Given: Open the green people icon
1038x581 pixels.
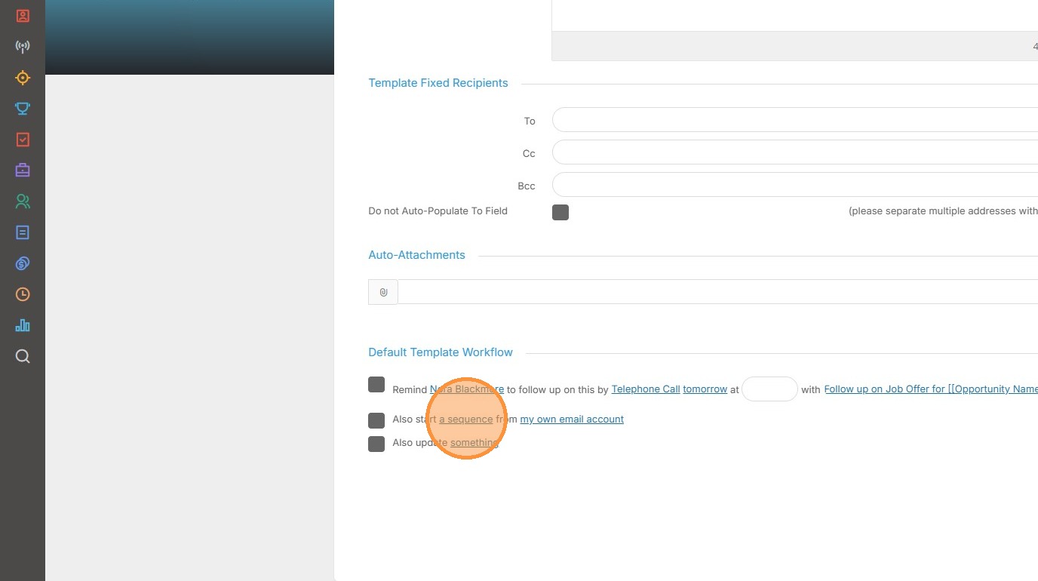Looking at the screenshot, I should point(23,201).
